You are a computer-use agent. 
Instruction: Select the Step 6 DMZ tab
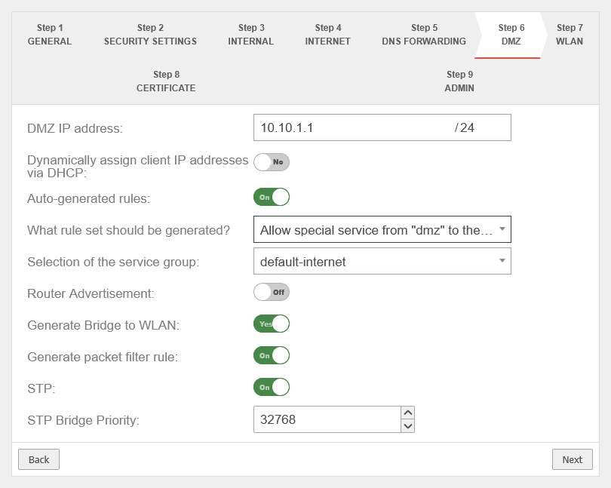(x=511, y=35)
